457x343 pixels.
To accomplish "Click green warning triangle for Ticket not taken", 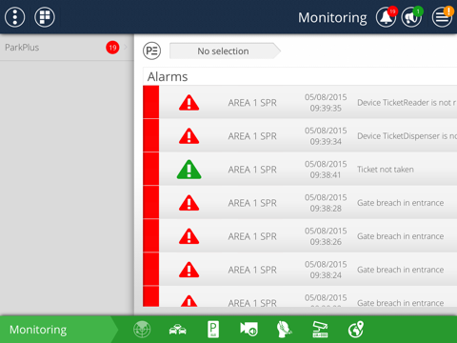I will click(189, 170).
